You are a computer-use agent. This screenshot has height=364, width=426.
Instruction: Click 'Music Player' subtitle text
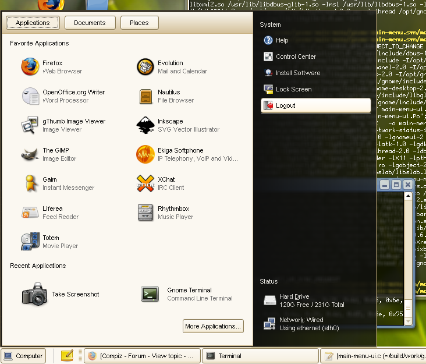point(176,217)
